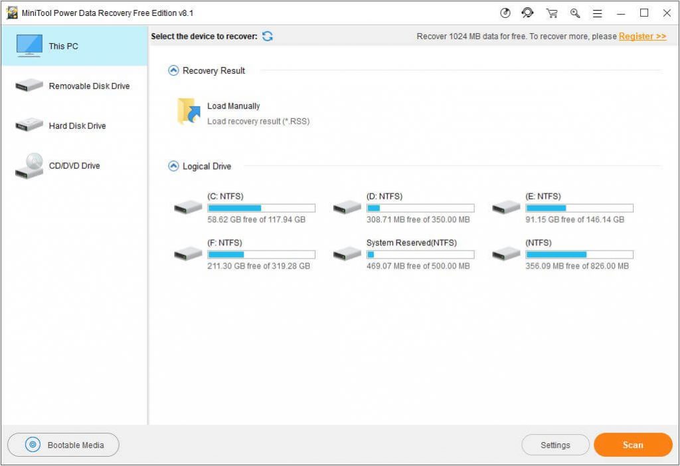This screenshot has width=680, height=466.
Task: Click the unlabeled '(NTFS)' drive label
Action: tap(539, 243)
